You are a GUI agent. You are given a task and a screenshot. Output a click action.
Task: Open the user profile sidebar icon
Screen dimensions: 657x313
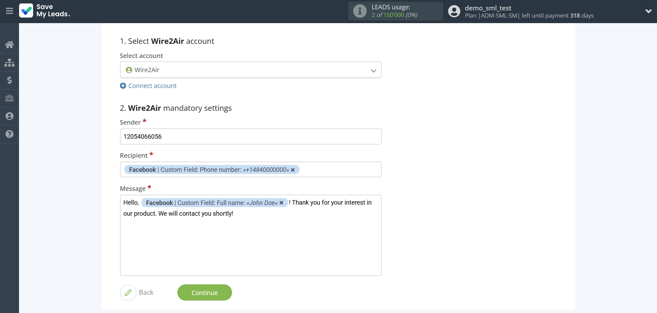pyautogui.click(x=9, y=116)
